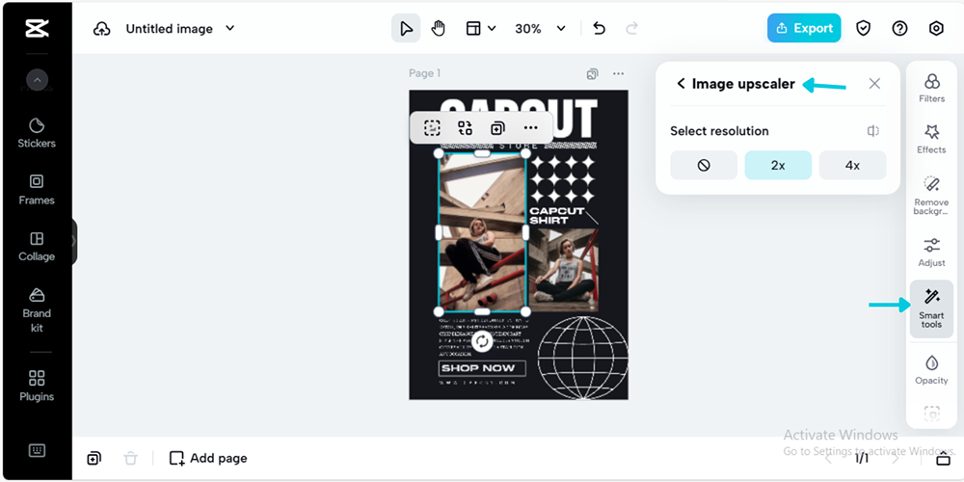Select the 4x resolution option

pyautogui.click(x=852, y=166)
